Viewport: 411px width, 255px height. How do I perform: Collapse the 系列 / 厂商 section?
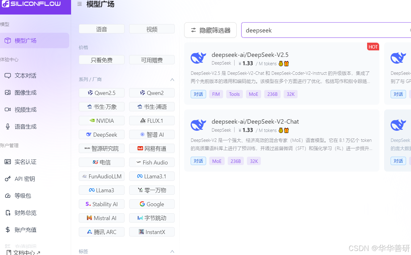172,79
